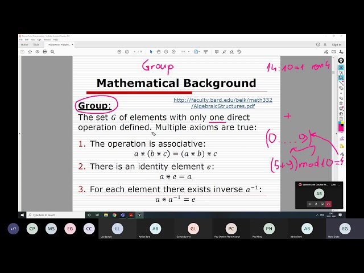Image resolution: width=364 pixels, height=273 pixels.
Task: Open the File menu
Action: click(x=21, y=40)
